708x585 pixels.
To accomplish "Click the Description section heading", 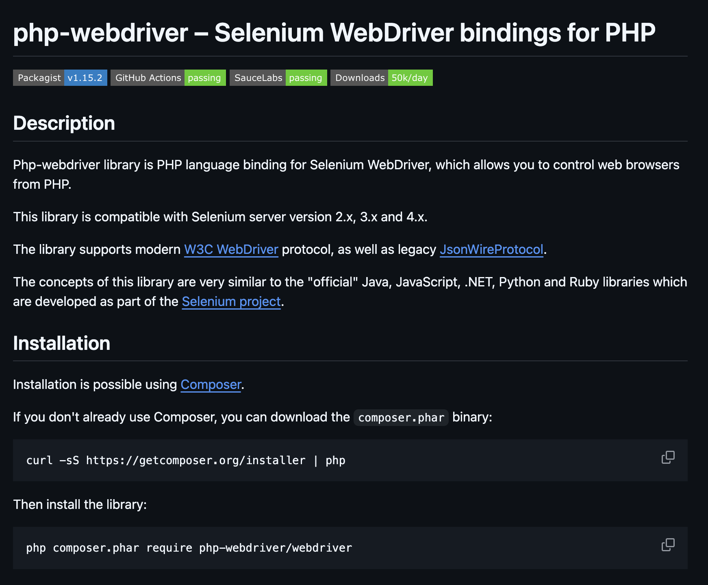I will (64, 123).
